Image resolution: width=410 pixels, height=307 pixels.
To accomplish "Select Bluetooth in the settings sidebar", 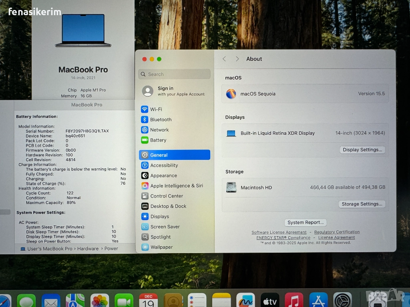I will tap(161, 120).
